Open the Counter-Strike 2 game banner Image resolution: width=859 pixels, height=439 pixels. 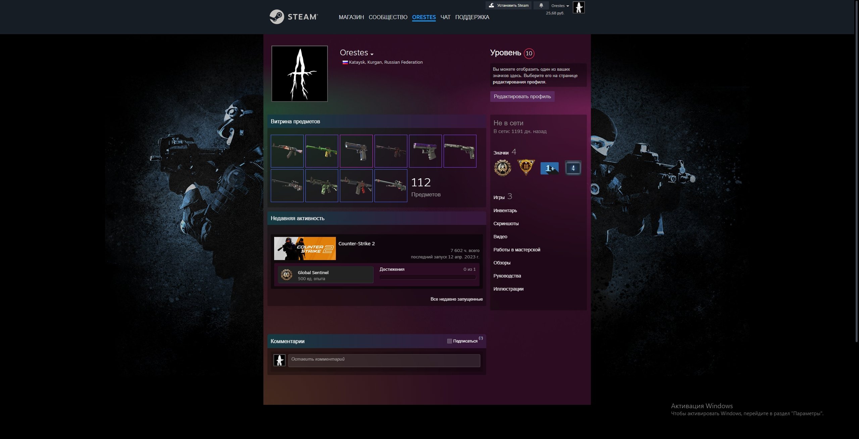coord(305,248)
